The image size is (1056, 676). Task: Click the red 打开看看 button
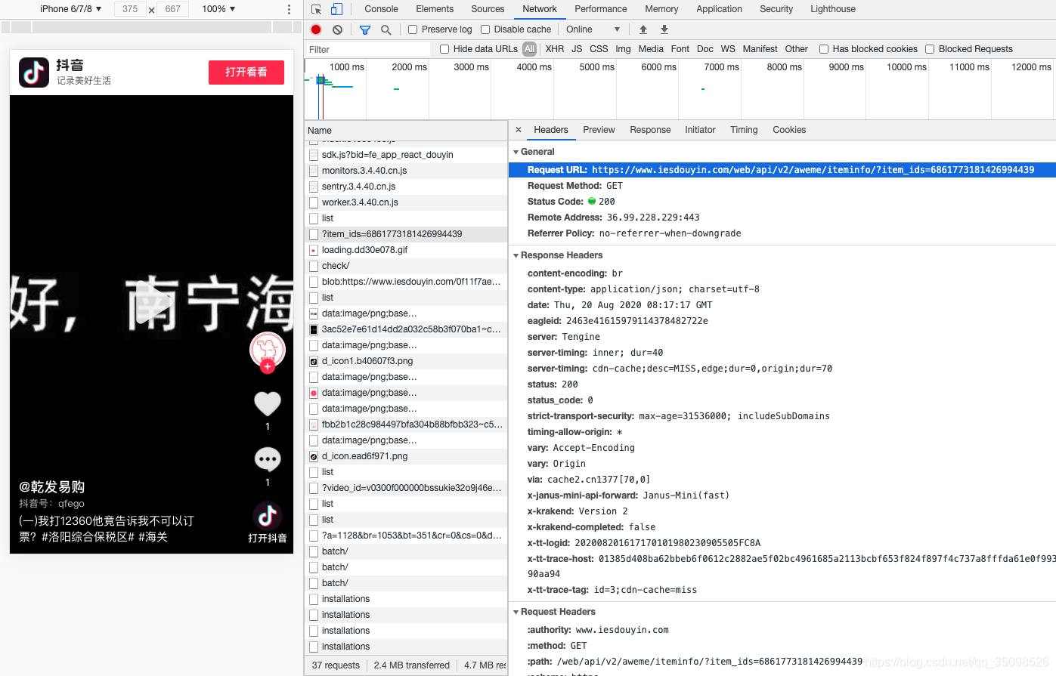pos(246,72)
